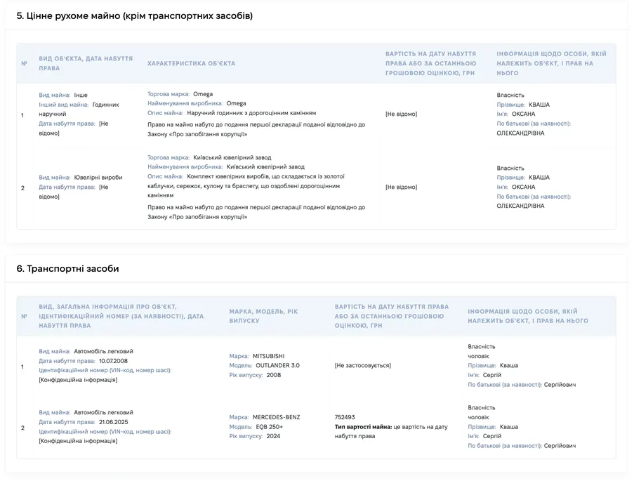Click the "№" header in the vehicles table
634x481 pixels.
[x=25, y=317]
